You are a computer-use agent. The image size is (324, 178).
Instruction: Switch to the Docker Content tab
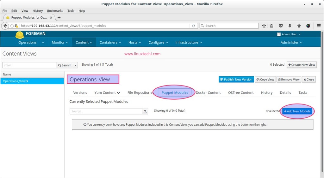208,93
